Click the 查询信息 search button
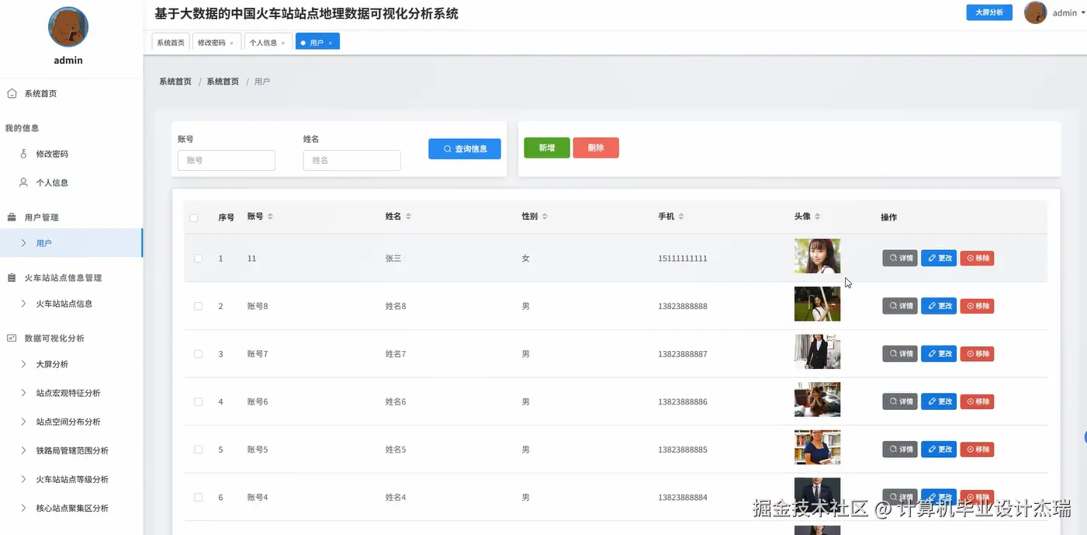1087x535 pixels. [x=465, y=148]
